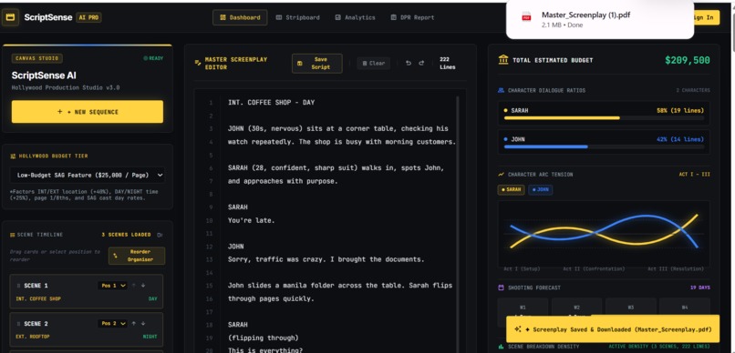Open the Pos 2 dropdown for Scene 2
735x353 pixels.
tap(112, 324)
